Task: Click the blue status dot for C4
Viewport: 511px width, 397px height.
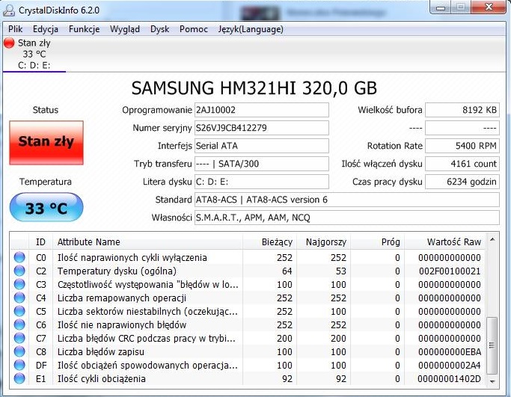Action: pyautogui.click(x=19, y=298)
